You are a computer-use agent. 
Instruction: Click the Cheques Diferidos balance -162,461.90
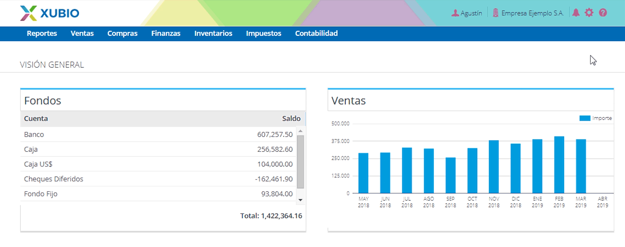point(274,179)
